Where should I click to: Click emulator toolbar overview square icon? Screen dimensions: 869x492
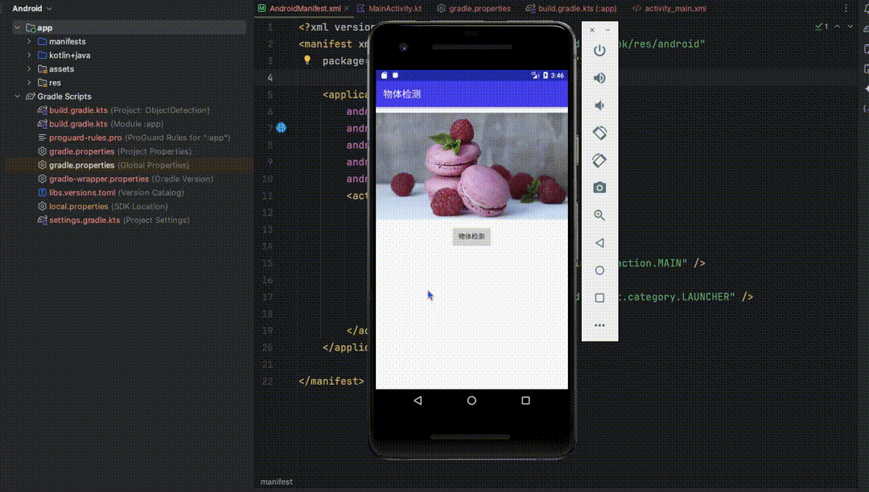click(599, 298)
